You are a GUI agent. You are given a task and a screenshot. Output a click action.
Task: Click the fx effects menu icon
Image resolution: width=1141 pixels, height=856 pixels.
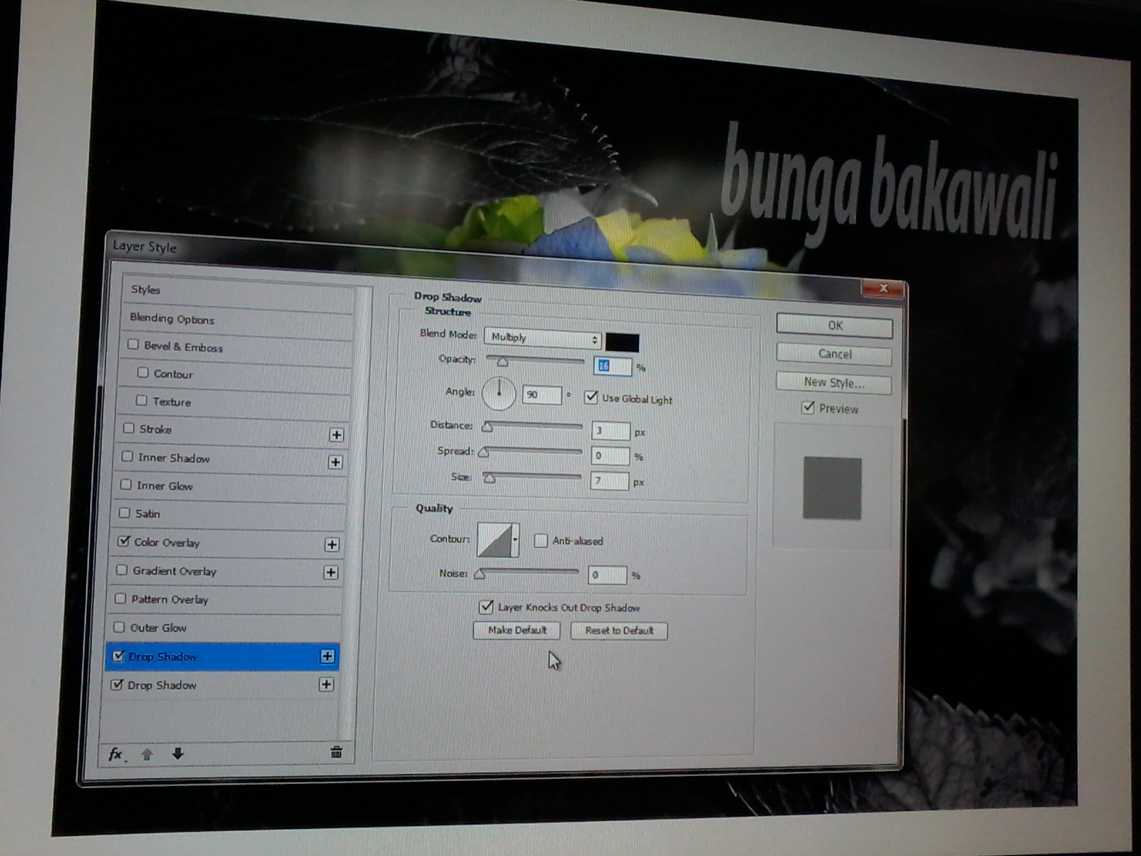tap(116, 754)
